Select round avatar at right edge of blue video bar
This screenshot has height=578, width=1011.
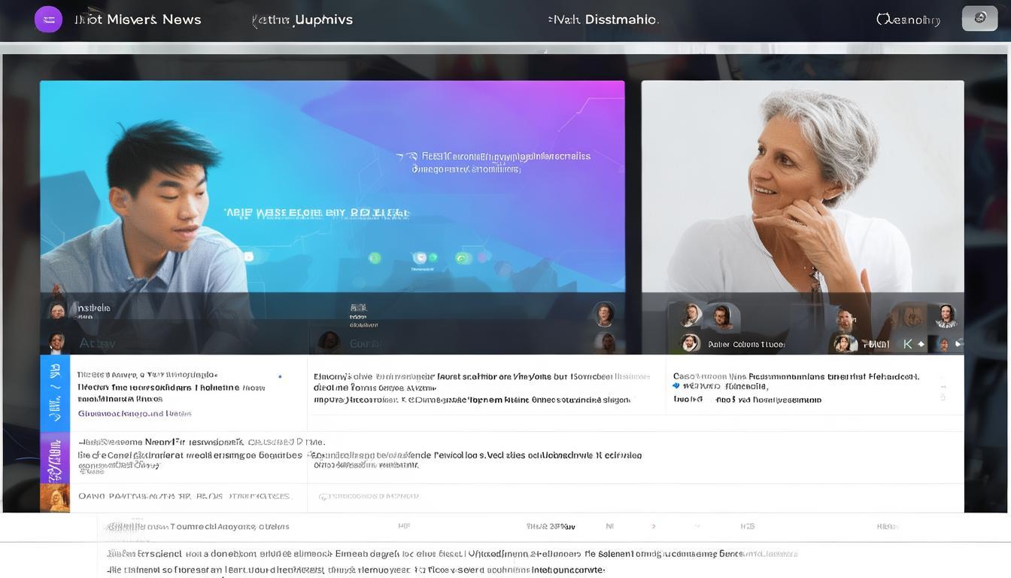click(x=604, y=314)
